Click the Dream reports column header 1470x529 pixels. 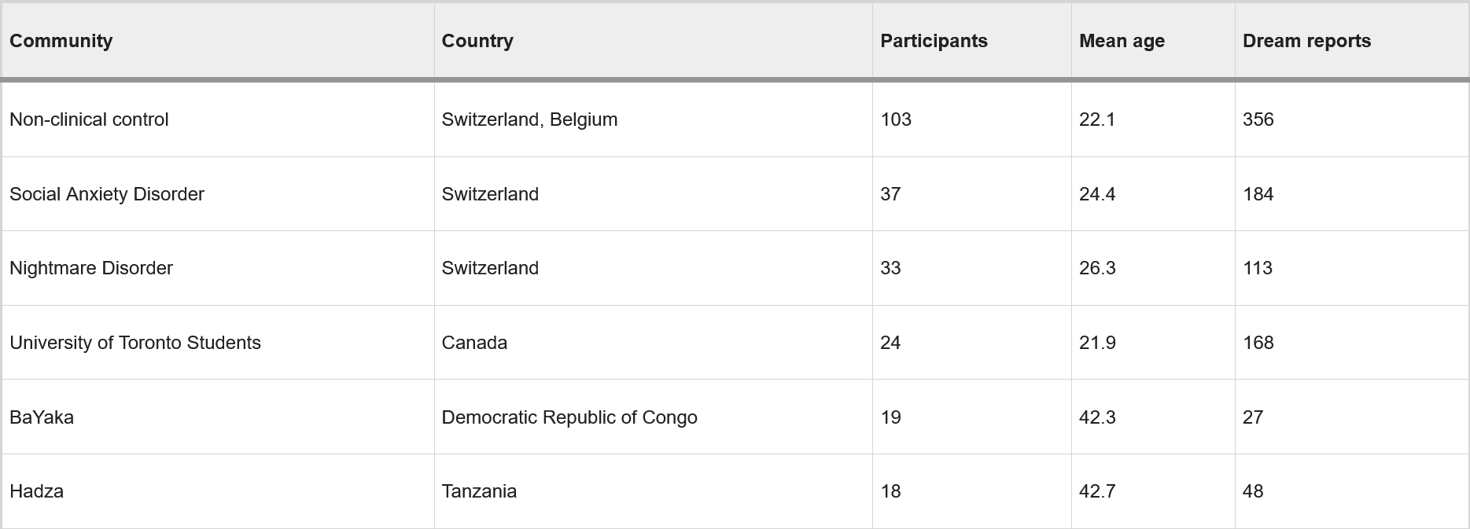tap(1306, 41)
